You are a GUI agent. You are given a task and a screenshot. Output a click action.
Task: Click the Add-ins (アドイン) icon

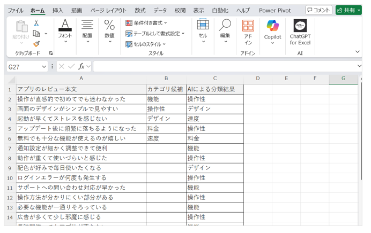click(248, 26)
